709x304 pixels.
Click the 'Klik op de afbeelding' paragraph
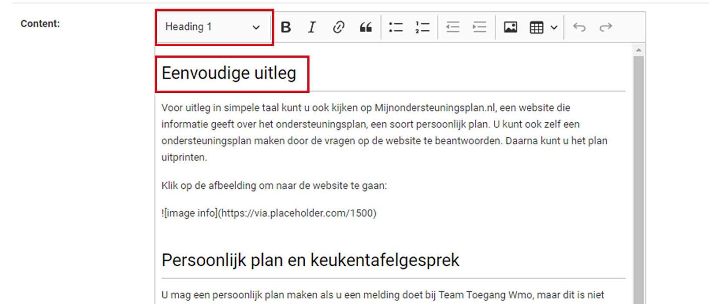pyautogui.click(x=274, y=186)
